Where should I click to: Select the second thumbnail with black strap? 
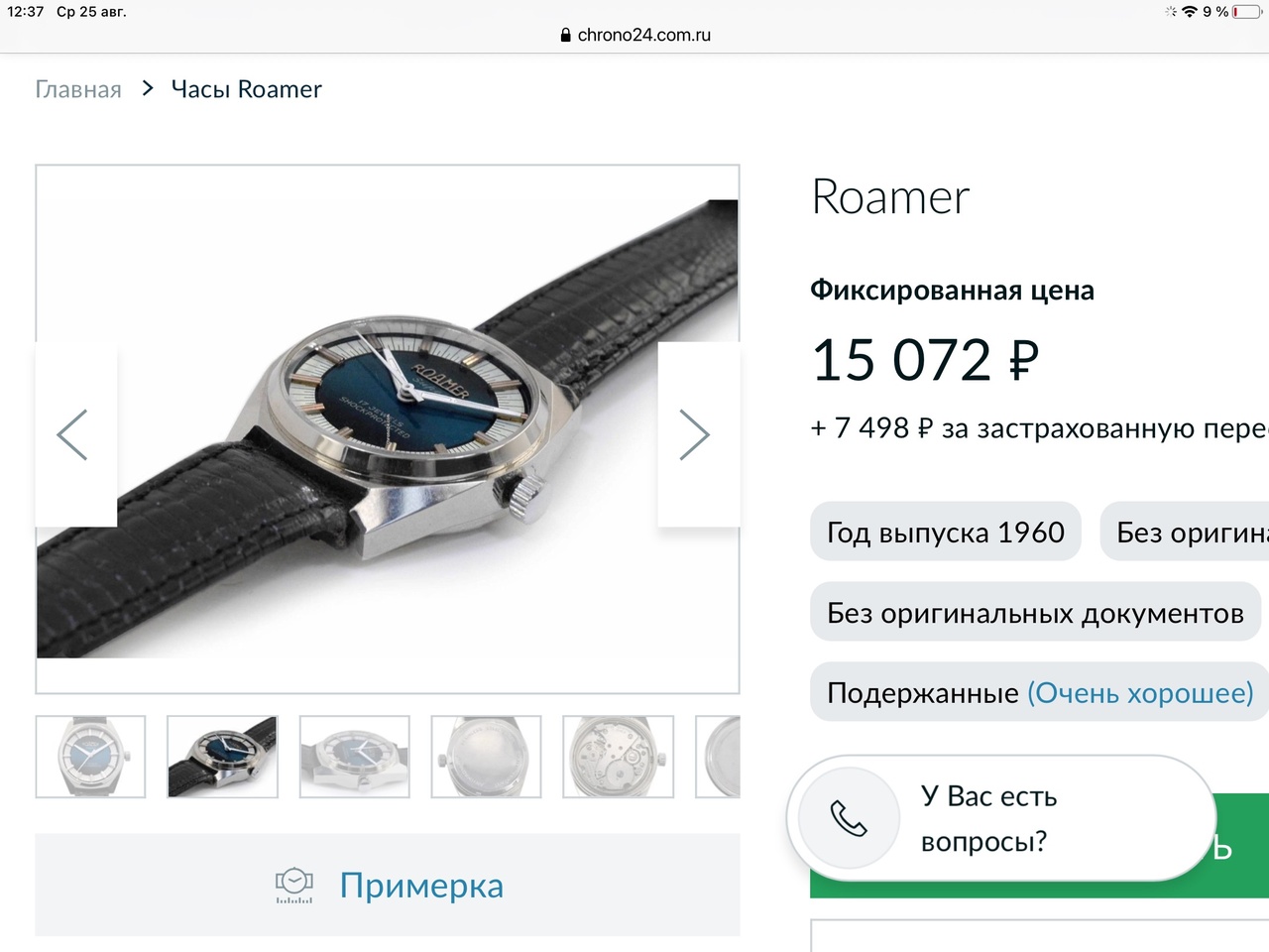coord(222,757)
